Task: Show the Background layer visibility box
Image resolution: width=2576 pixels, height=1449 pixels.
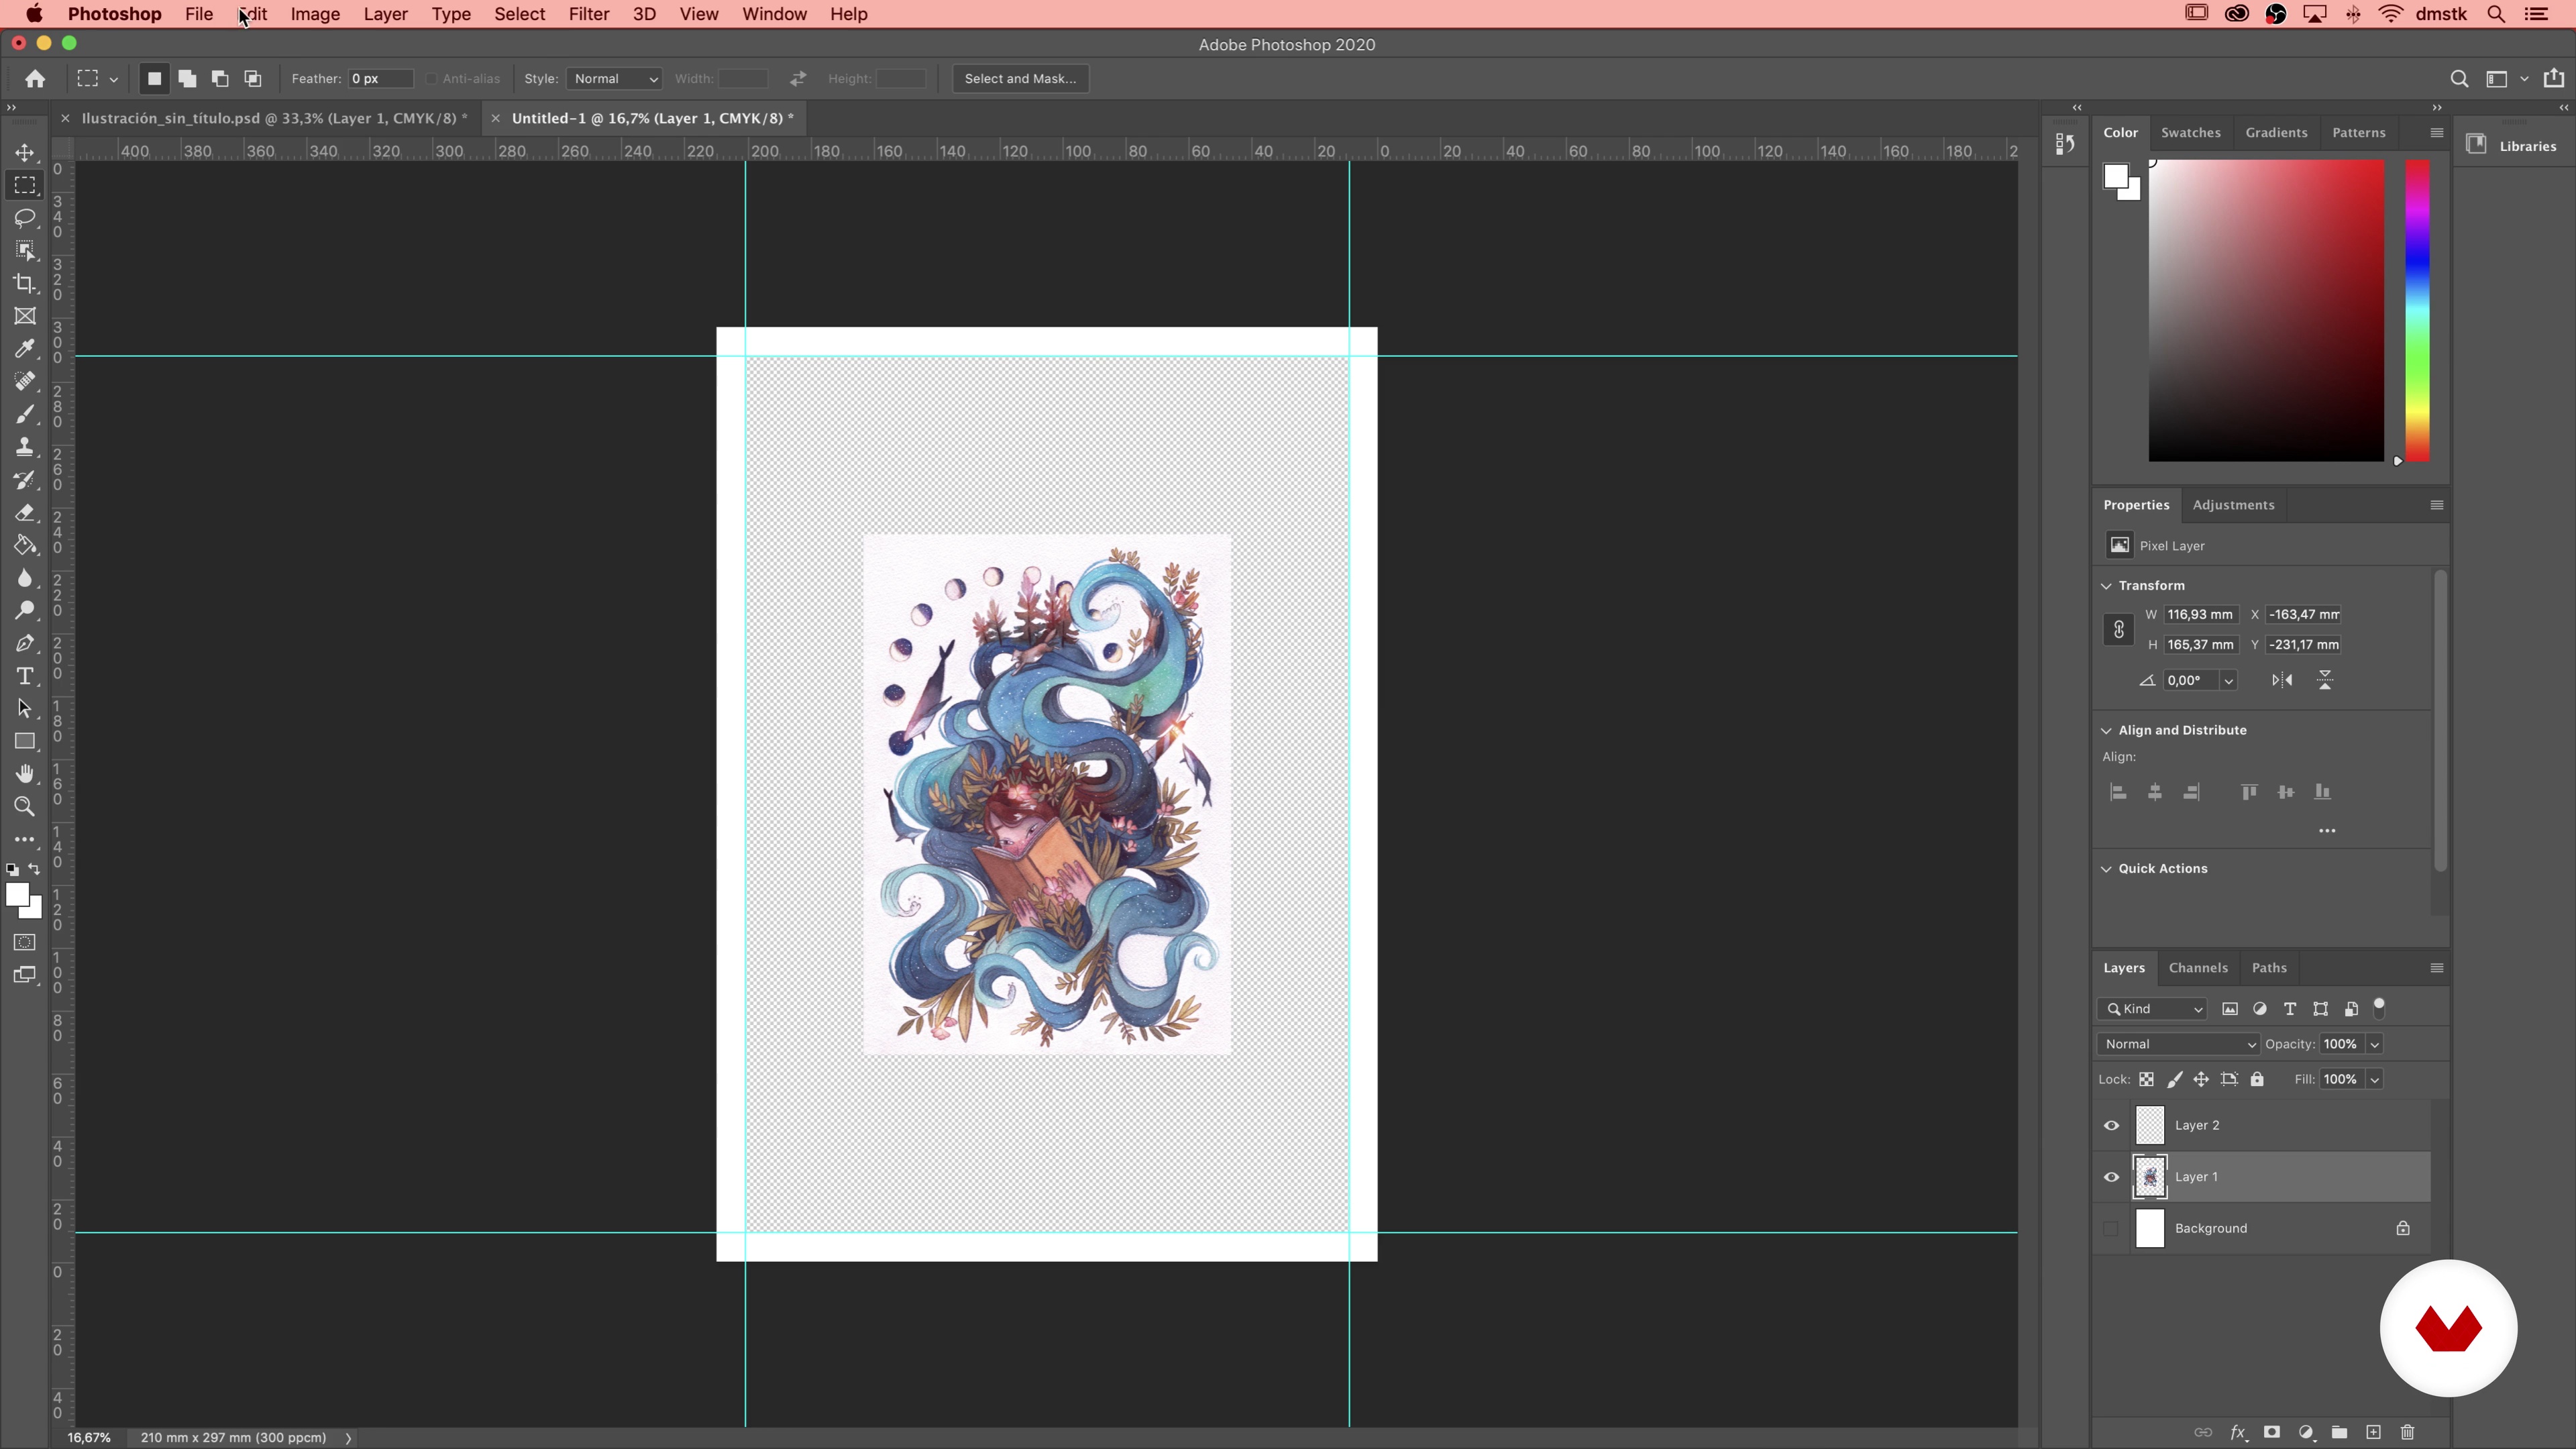Action: pyautogui.click(x=2111, y=1228)
